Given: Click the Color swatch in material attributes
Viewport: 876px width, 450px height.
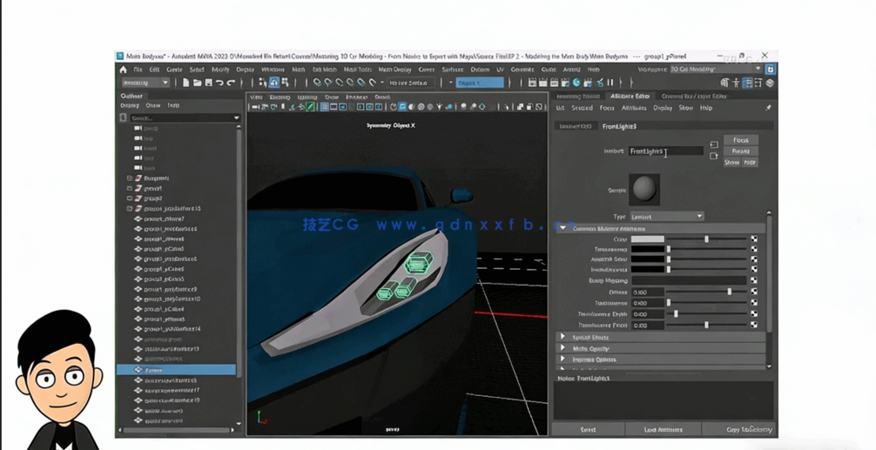Looking at the screenshot, I should pos(647,238).
